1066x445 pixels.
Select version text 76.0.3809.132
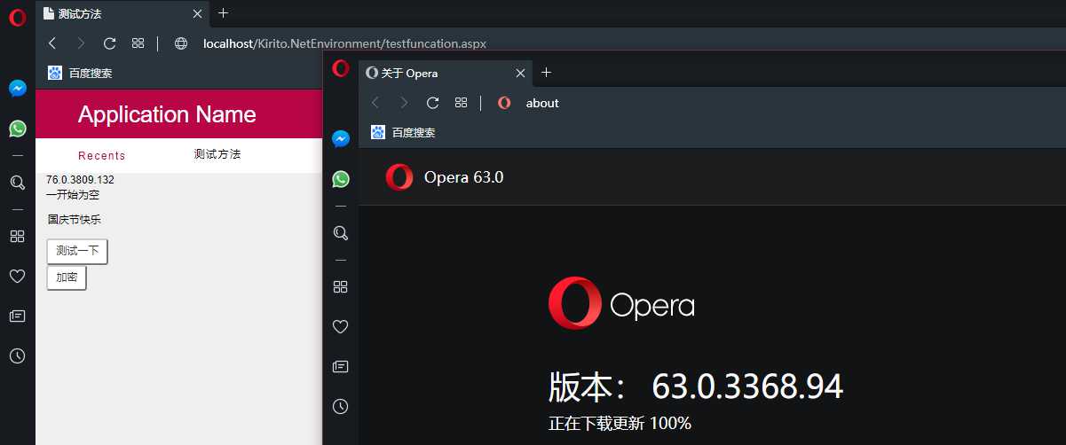[x=80, y=180]
